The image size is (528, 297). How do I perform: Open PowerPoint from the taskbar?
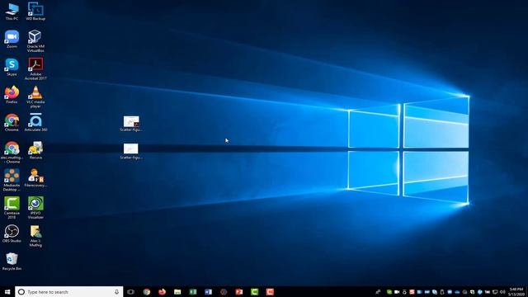pyautogui.click(x=239, y=291)
